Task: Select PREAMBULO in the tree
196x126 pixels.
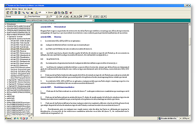Action: tap(11, 24)
